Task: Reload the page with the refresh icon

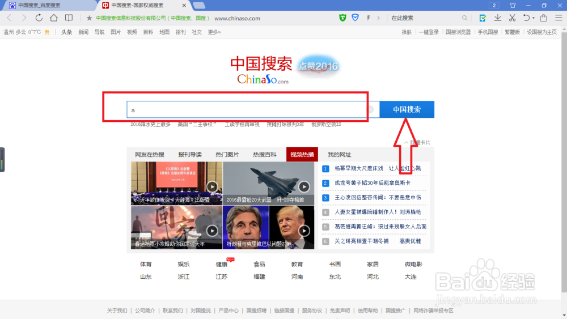Action: tap(39, 18)
